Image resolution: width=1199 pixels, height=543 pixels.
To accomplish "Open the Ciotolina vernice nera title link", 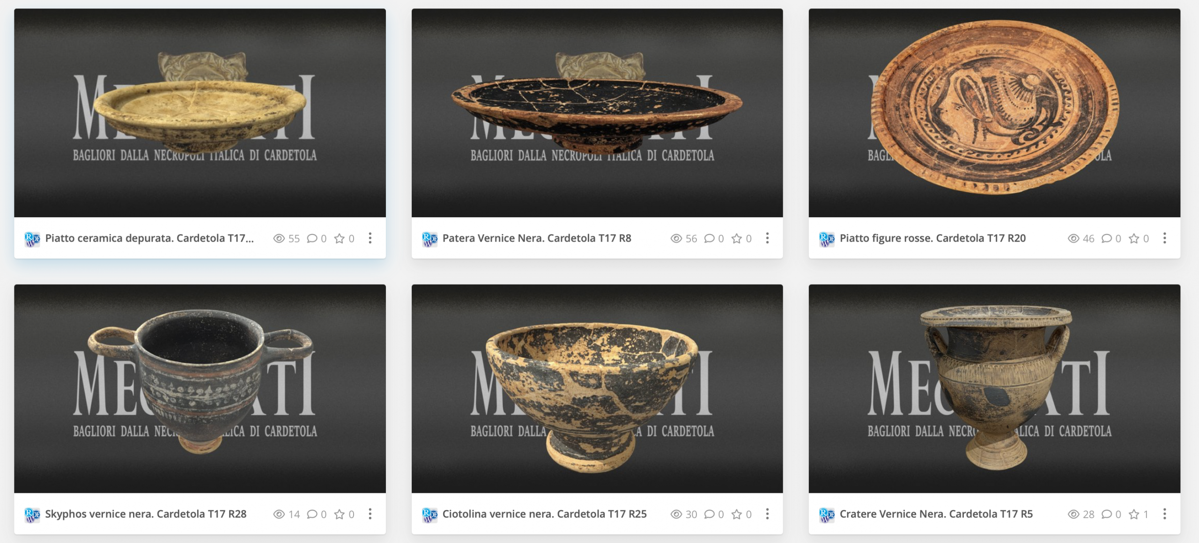I will click(545, 514).
